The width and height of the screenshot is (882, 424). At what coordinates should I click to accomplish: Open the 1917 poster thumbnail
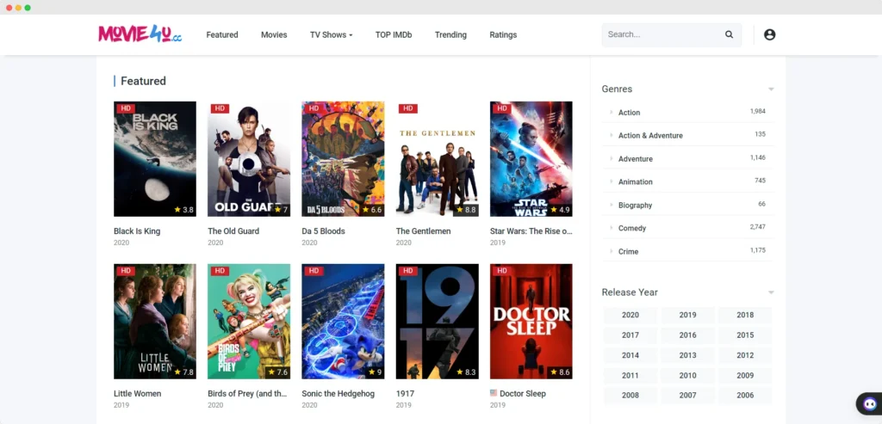(437, 322)
